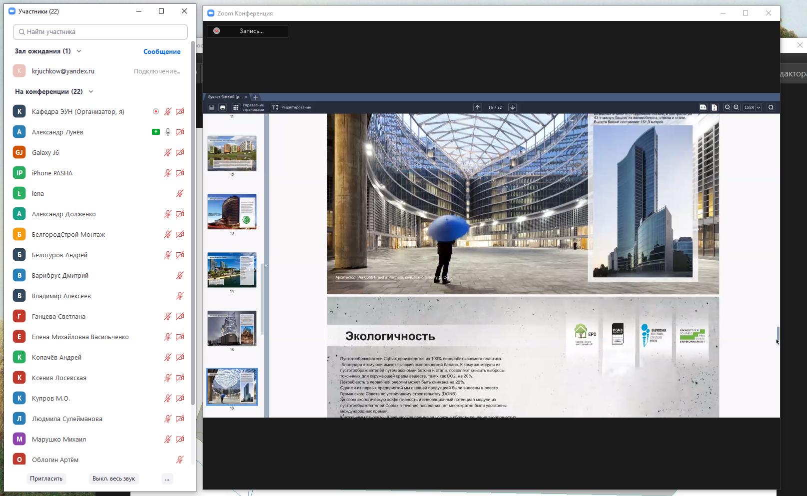Viewport: 807px width, 496px height.
Task: Collapse the 'На конференции (22)' list
Action: click(x=91, y=91)
